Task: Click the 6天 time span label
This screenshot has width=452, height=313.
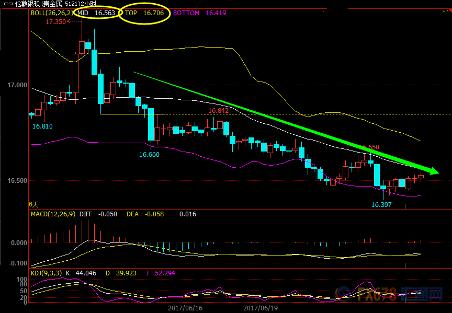Action: [x=33, y=204]
